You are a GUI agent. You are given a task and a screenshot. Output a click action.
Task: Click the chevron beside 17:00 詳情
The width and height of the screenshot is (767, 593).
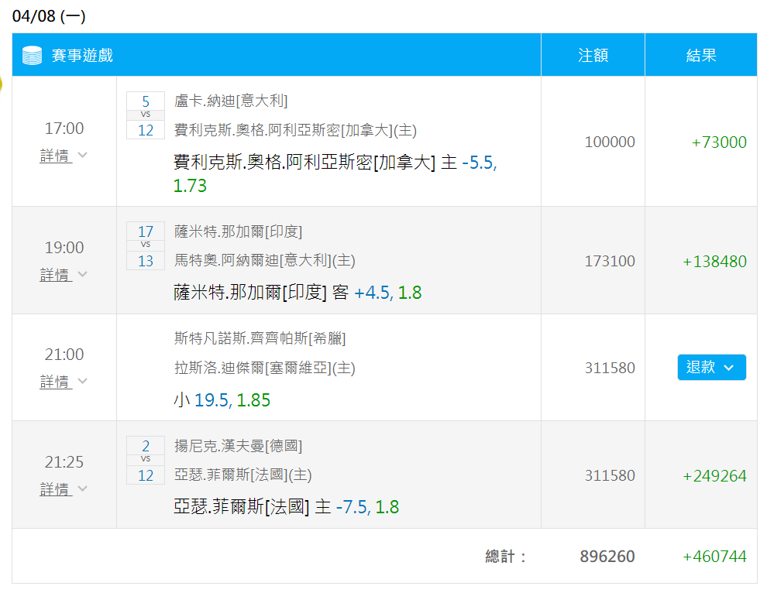pyautogui.click(x=83, y=155)
